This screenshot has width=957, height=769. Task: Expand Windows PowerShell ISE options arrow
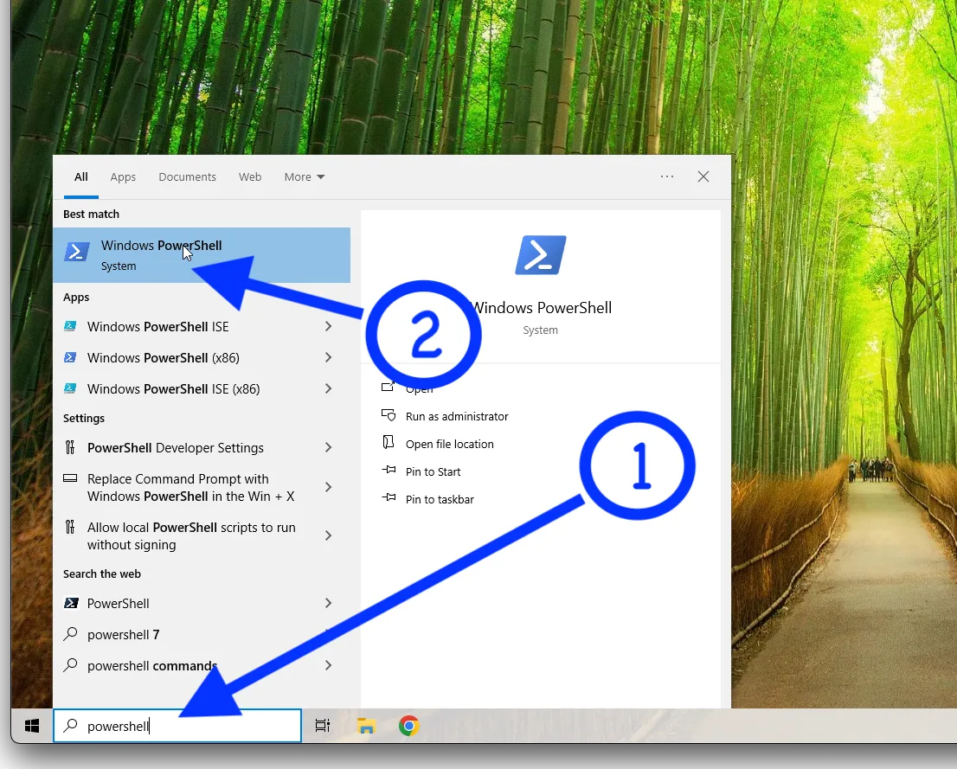point(329,327)
